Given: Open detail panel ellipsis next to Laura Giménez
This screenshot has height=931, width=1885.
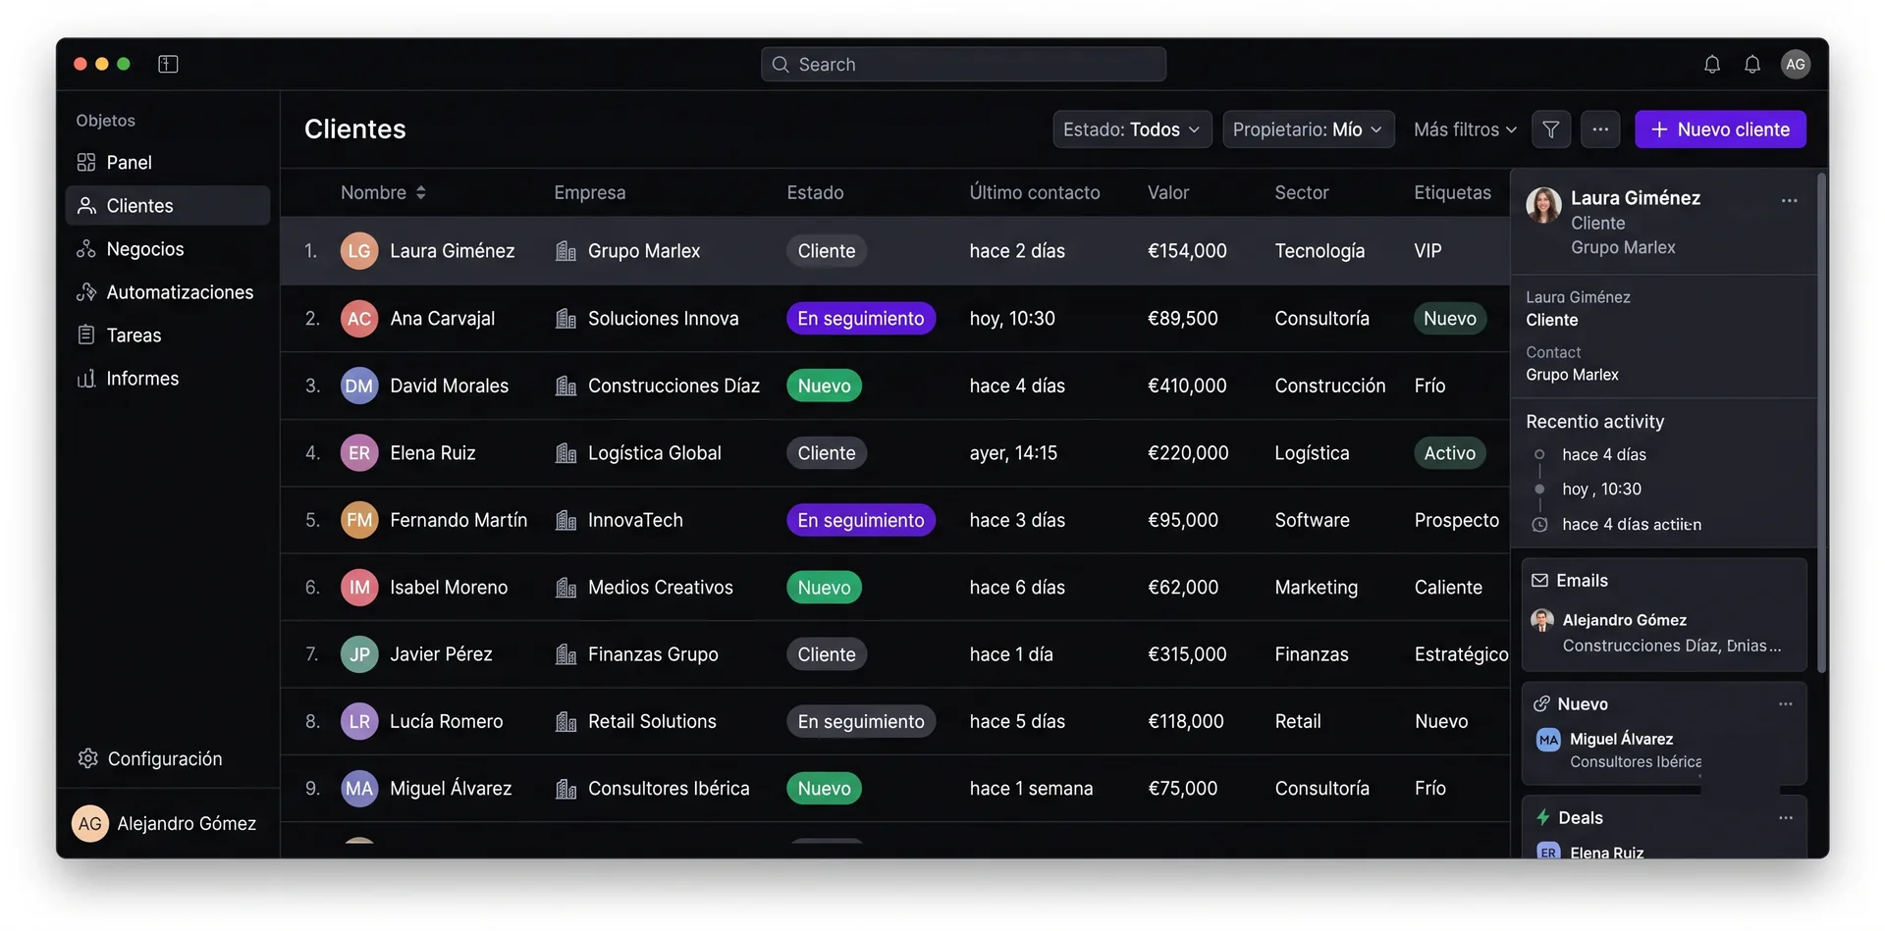Looking at the screenshot, I should coord(1789,200).
